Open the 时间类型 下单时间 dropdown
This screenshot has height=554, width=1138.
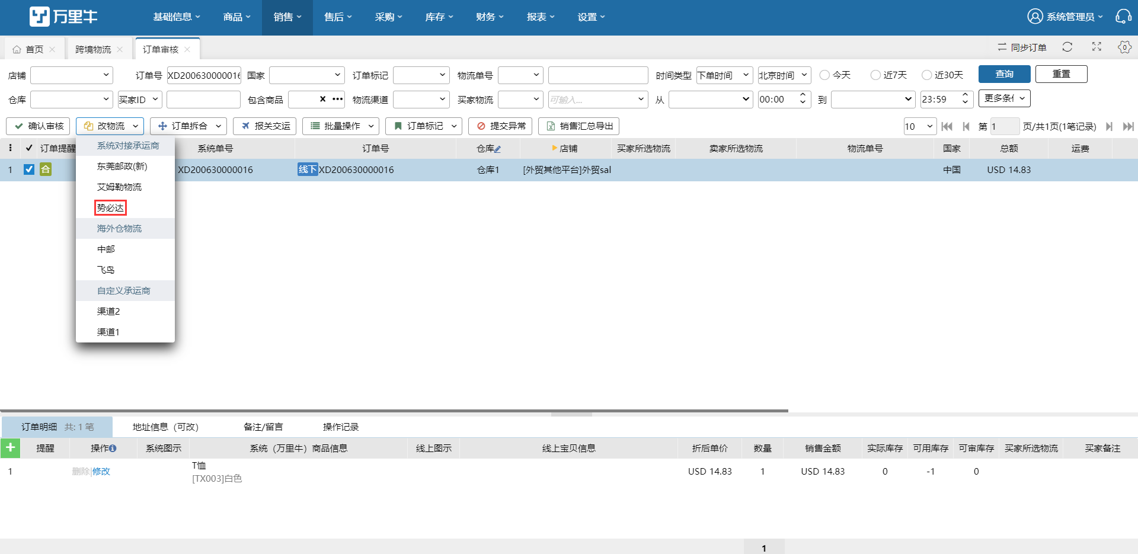[724, 75]
